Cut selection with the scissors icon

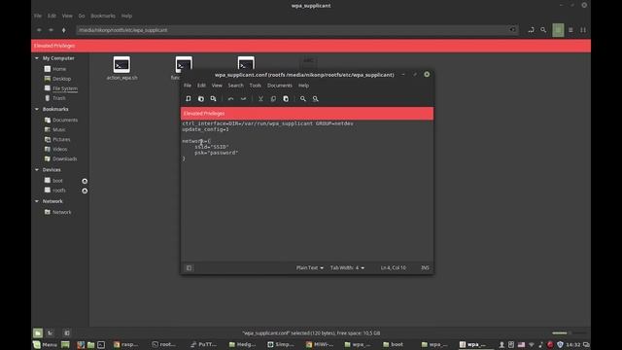click(x=260, y=99)
